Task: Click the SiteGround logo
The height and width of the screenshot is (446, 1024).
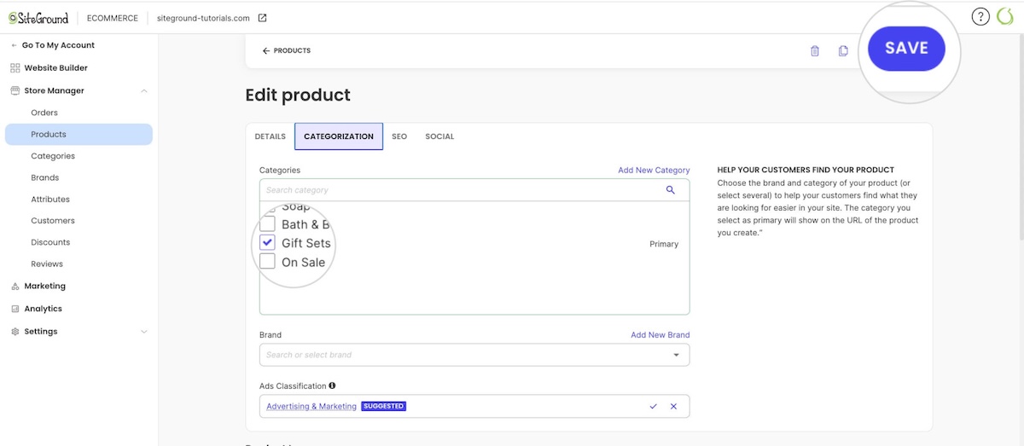Action: (38, 18)
